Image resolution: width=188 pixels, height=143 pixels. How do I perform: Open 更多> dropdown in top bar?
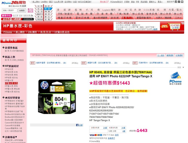click(x=160, y=2)
